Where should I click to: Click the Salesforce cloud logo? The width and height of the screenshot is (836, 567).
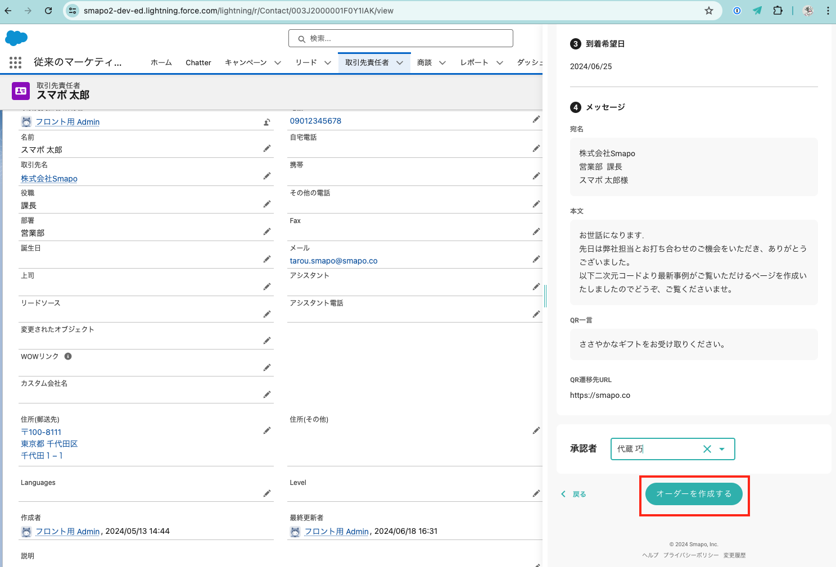16,38
